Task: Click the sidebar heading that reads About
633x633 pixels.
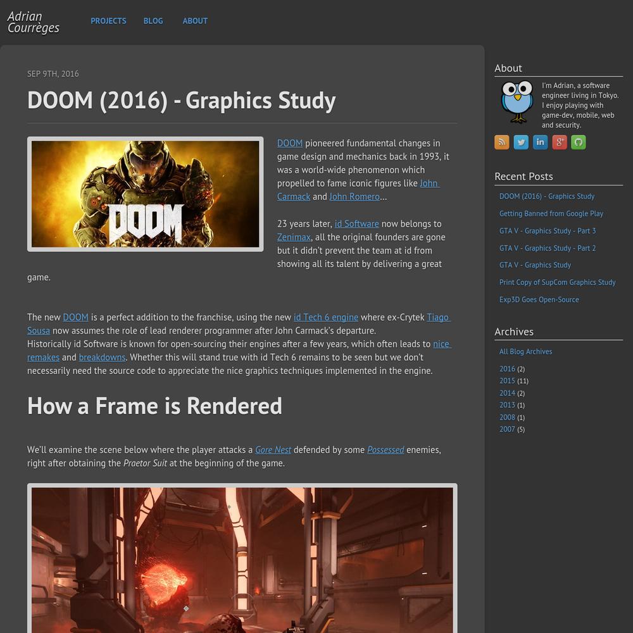Action: coord(508,68)
